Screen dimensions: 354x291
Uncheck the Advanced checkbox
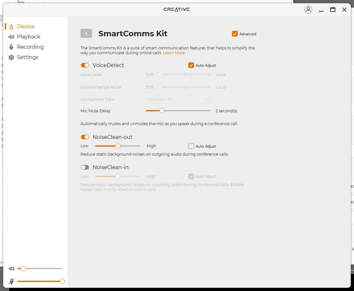tap(235, 34)
